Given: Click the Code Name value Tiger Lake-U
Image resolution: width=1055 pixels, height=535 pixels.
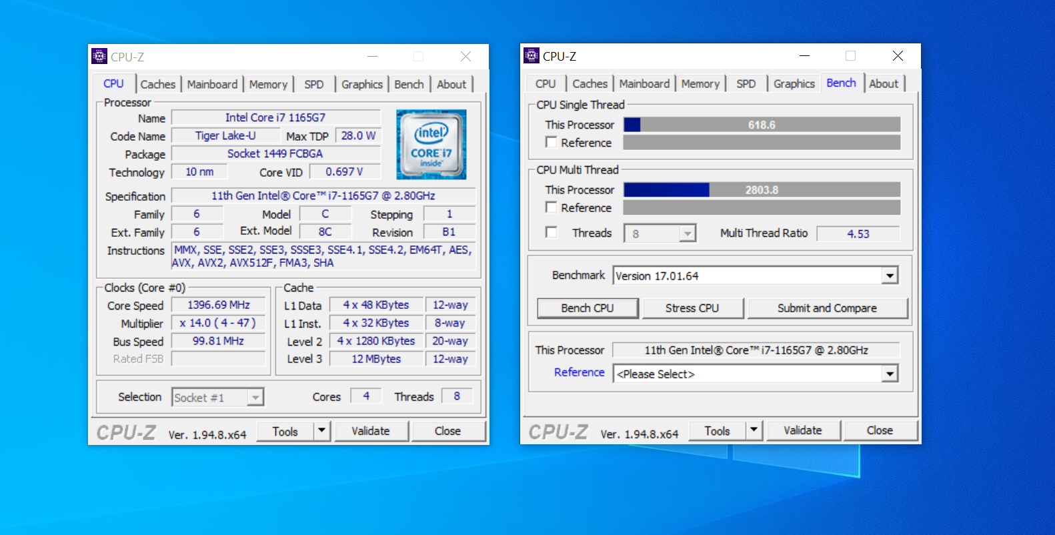Looking at the screenshot, I should point(225,135).
